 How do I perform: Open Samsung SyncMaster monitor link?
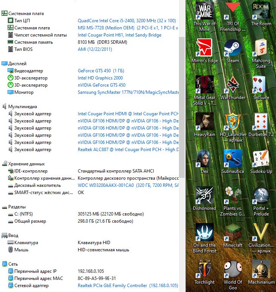[x=128, y=92]
